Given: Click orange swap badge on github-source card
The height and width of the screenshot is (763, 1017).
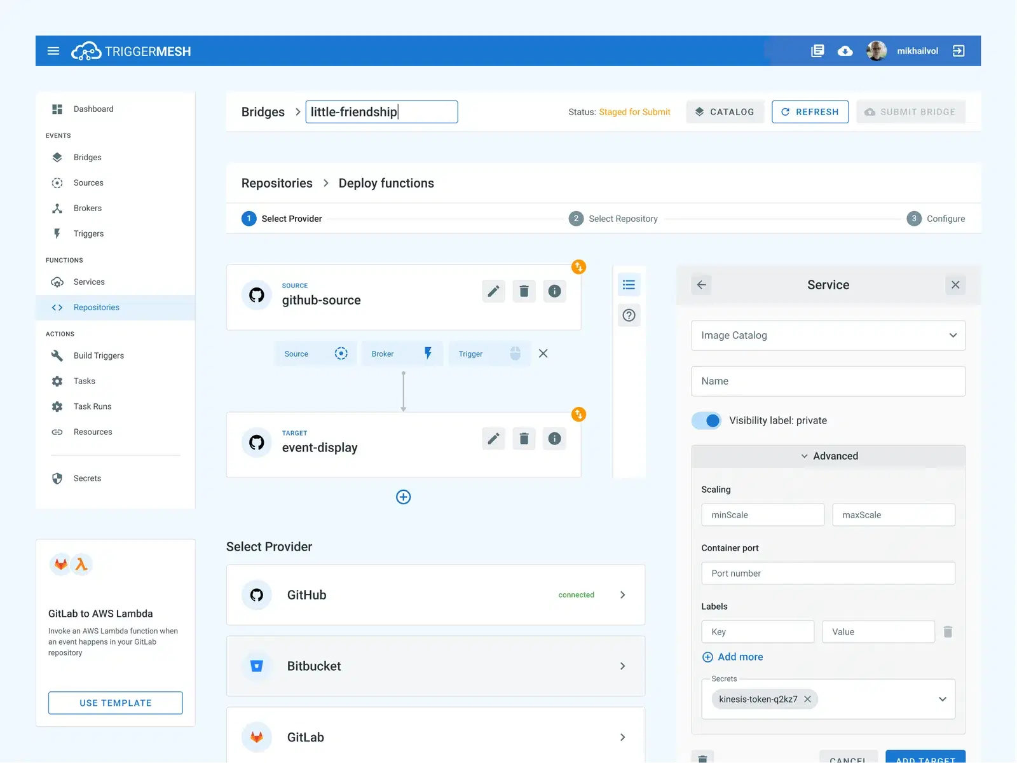Looking at the screenshot, I should [x=578, y=267].
